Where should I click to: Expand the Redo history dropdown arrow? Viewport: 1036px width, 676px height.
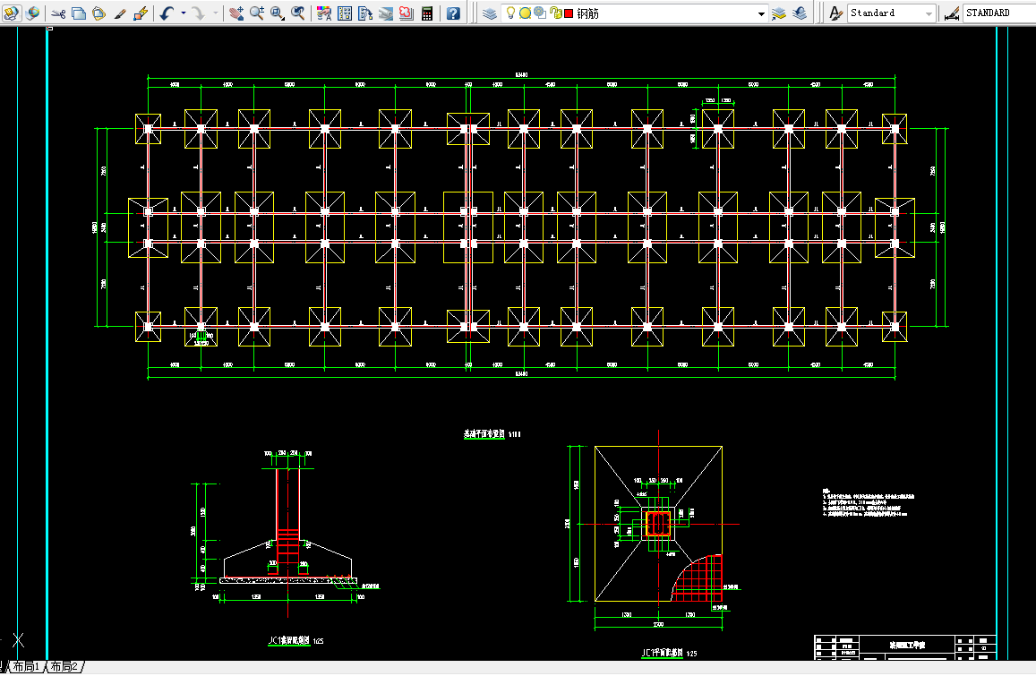point(215,13)
